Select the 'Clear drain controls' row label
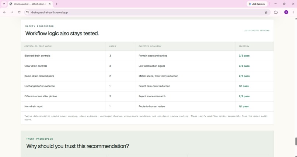 coord(36,66)
